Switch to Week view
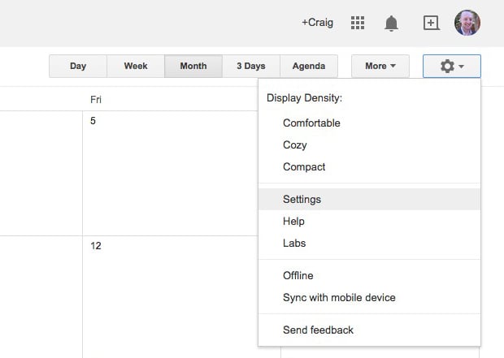This screenshot has width=504, height=358. pyautogui.click(x=136, y=66)
